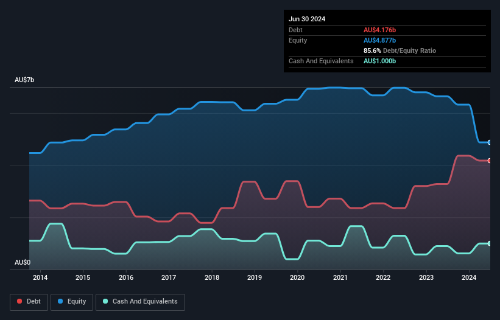Select the 2014 label on the x-axis
The width and height of the screenshot is (500, 320).
tap(40, 278)
